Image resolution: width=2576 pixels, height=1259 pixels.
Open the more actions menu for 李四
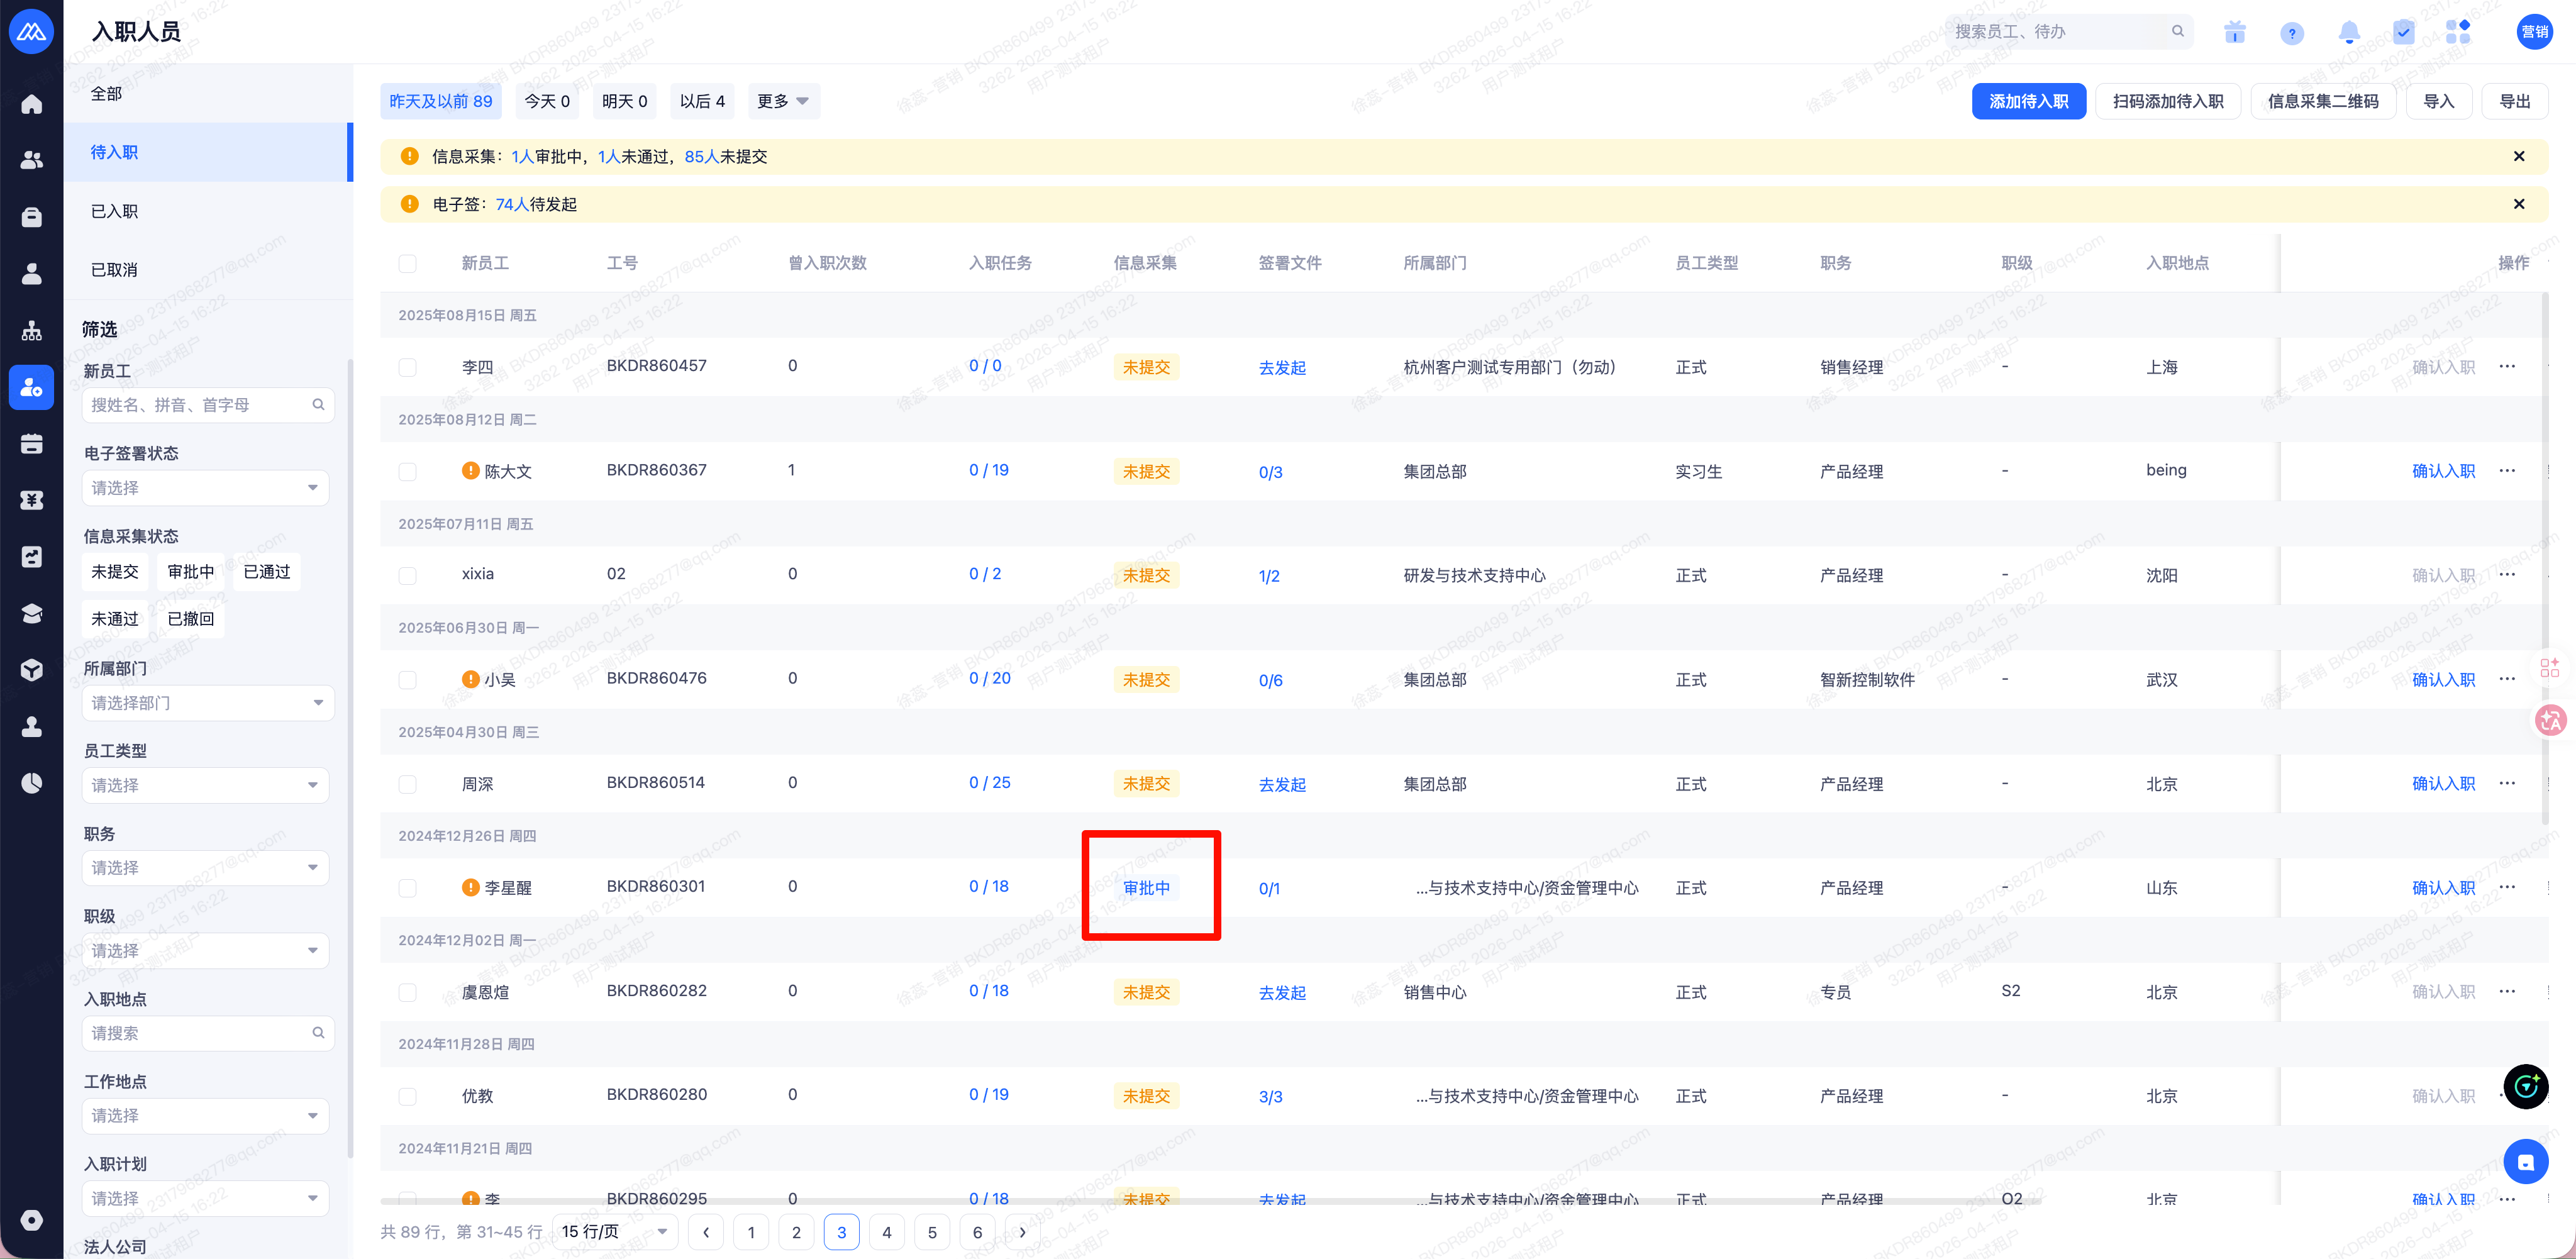[2507, 367]
